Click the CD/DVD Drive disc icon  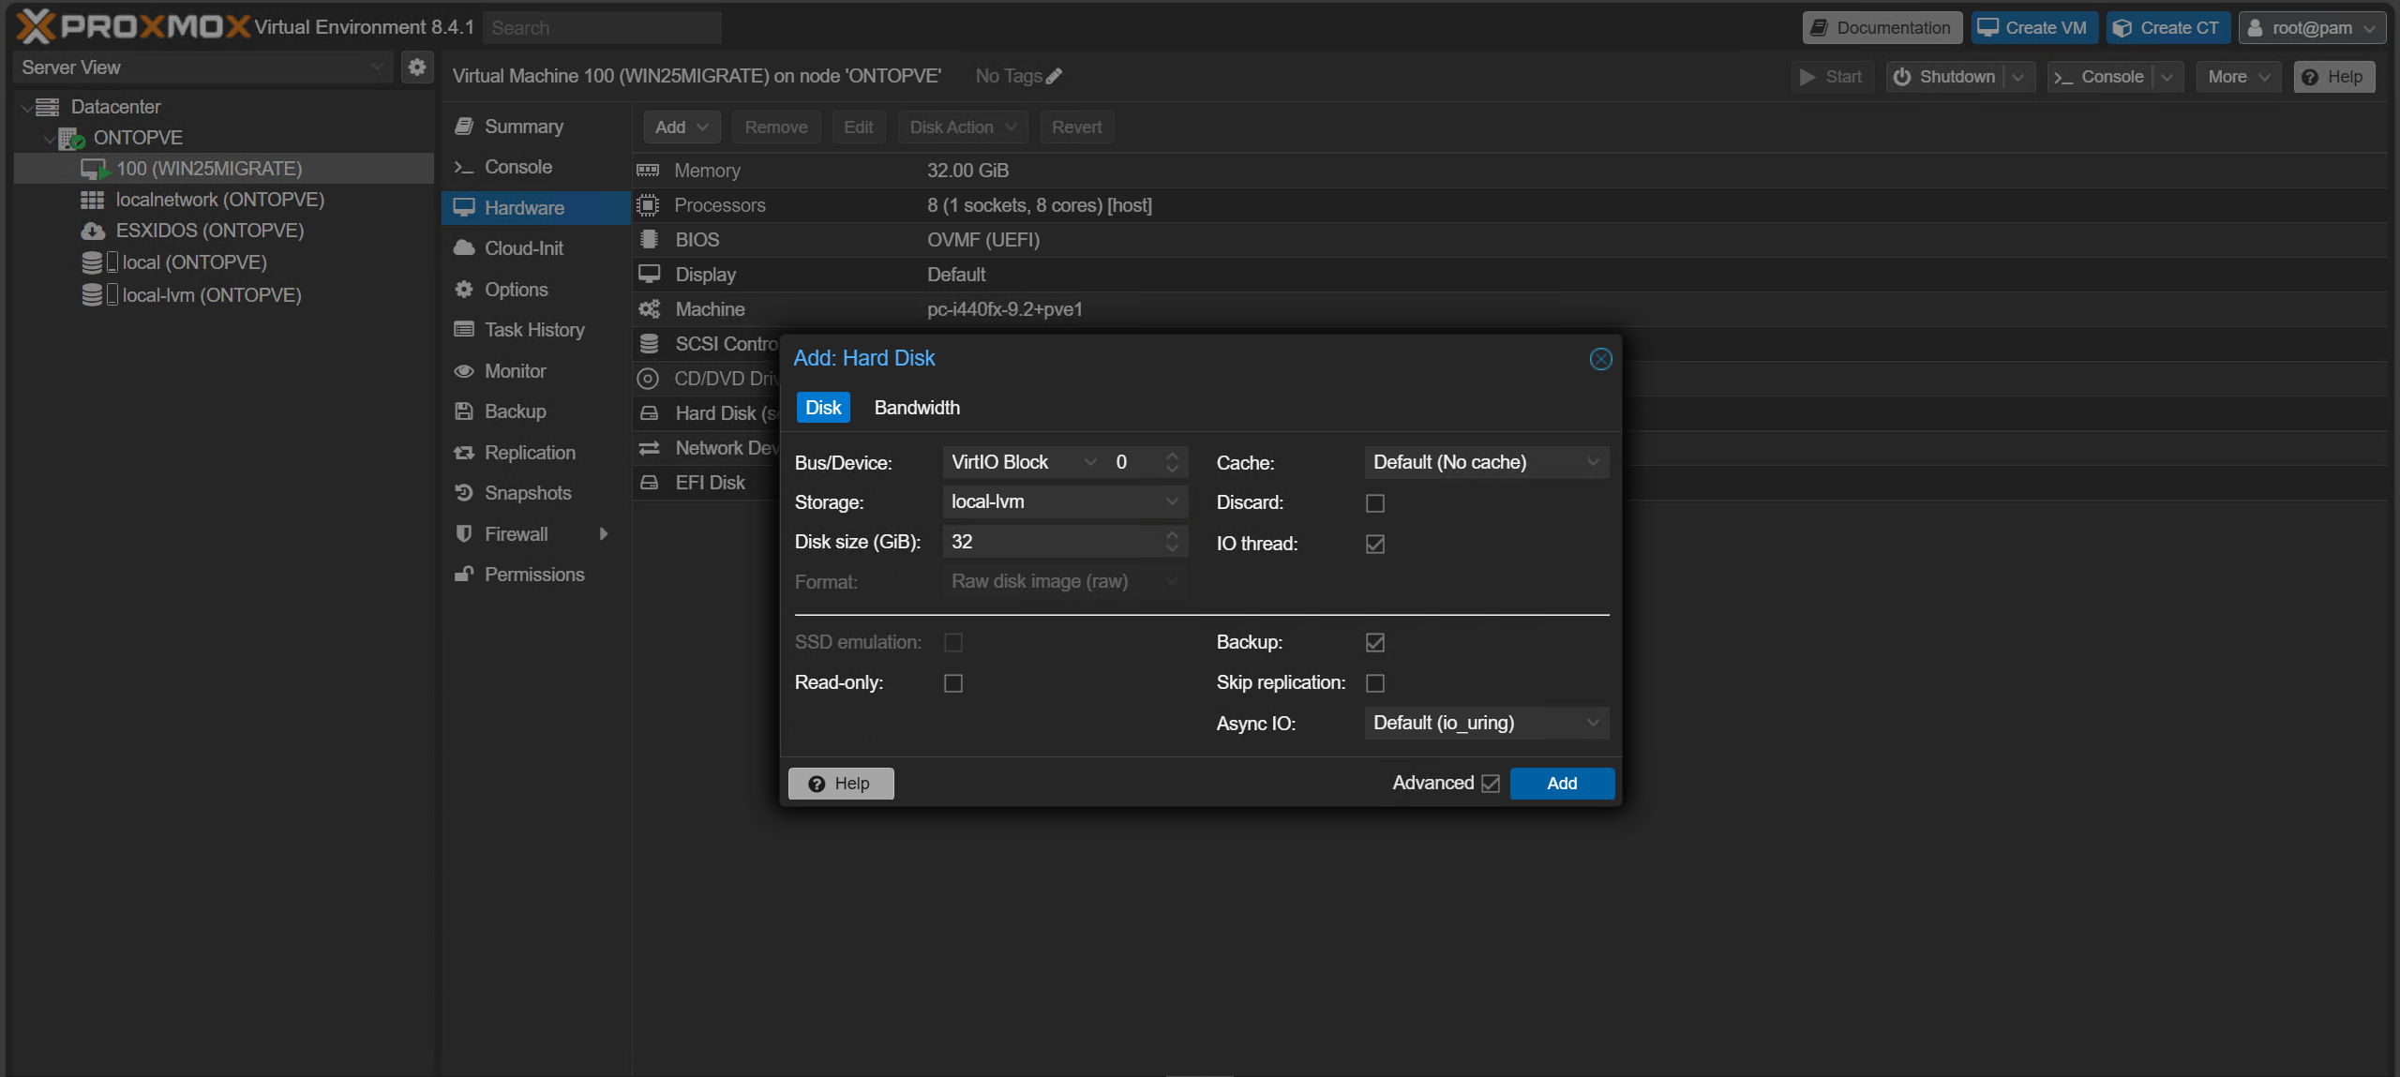[648, 379]
